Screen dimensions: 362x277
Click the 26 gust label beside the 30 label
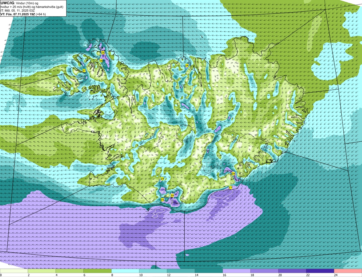162,200
